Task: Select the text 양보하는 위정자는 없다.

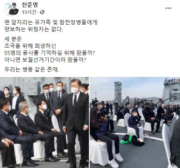Action: (34, 29)
